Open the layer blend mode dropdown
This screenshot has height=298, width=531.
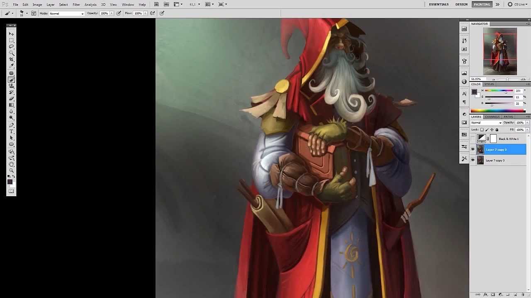click(x=486, y=123)
